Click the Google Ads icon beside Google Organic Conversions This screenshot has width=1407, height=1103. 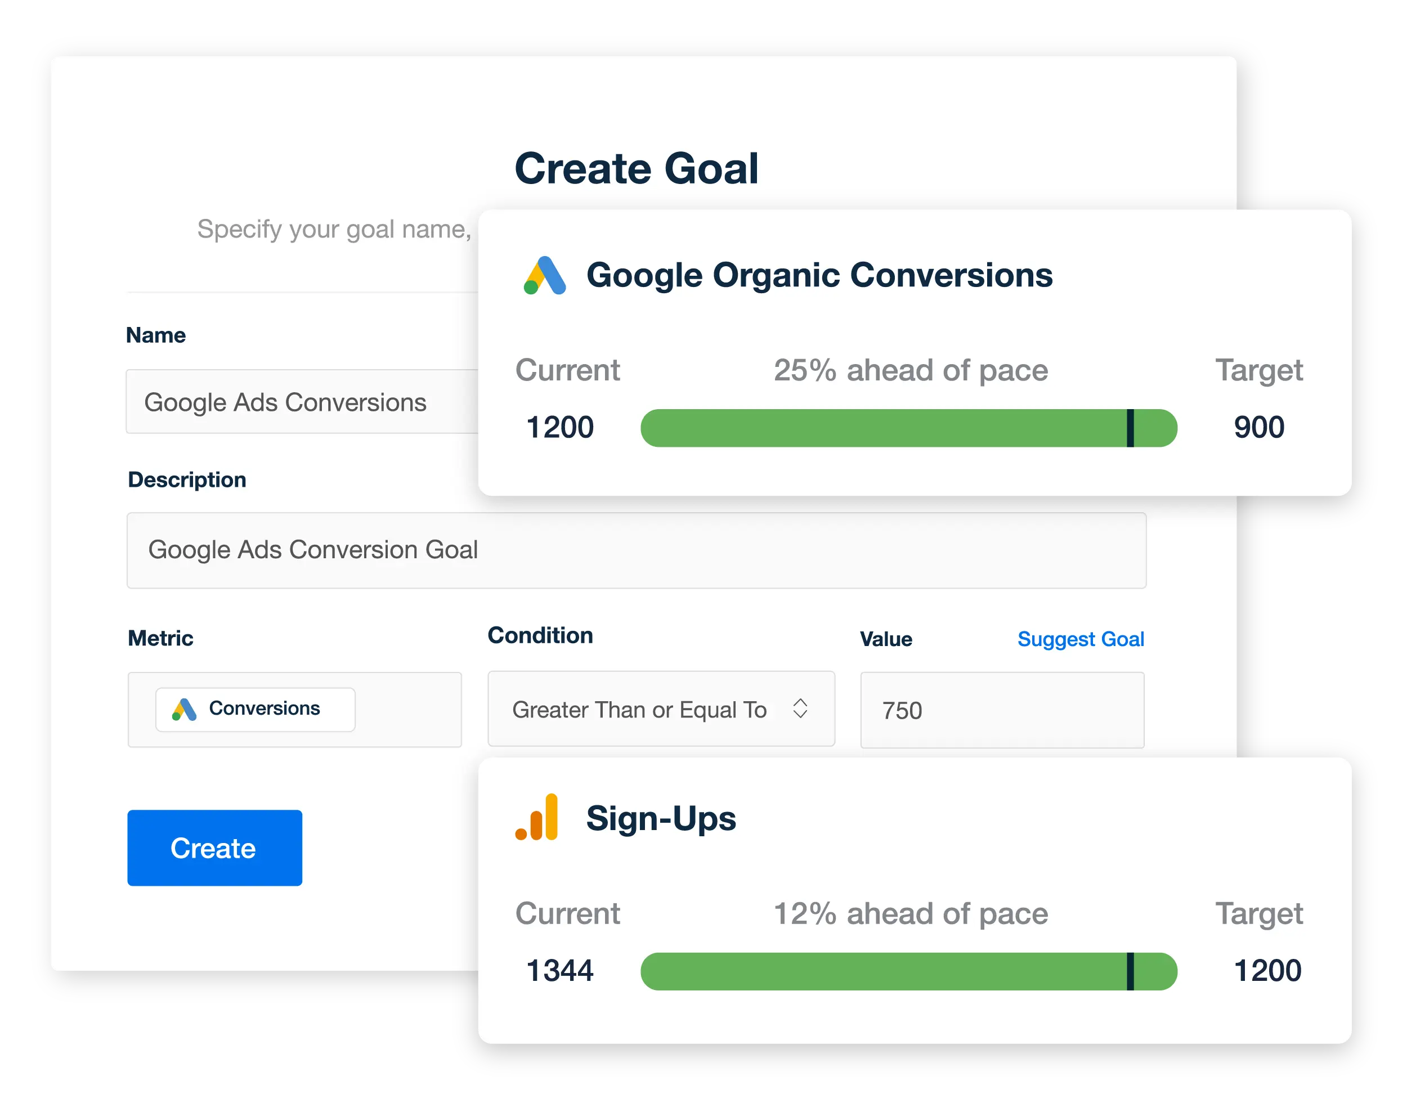(x=544, y=276)
